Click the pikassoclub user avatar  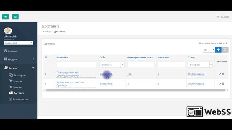click(x=8, y=31)
